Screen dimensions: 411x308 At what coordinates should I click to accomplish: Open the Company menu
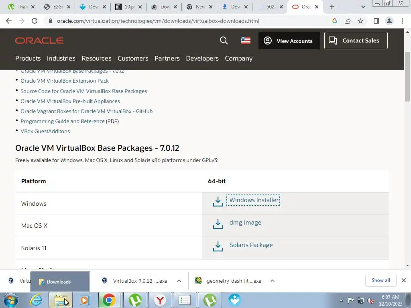coord(238,59)
